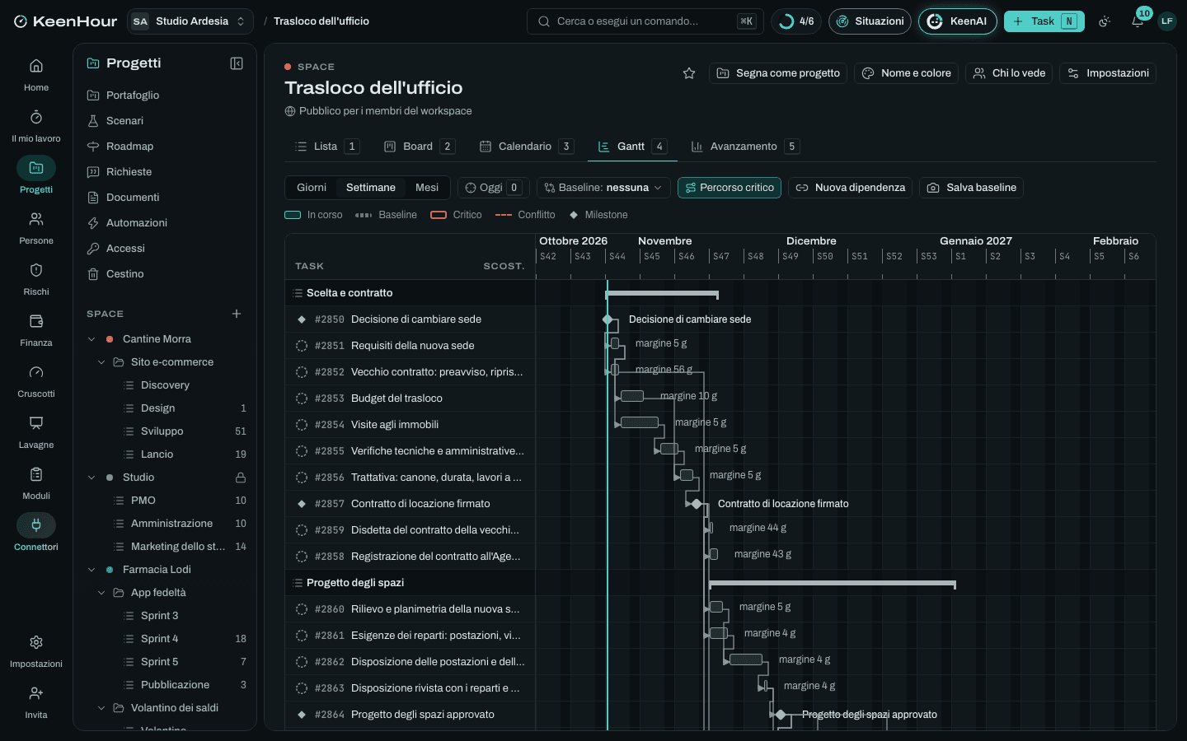
Task: Toggle the Percorso critico highlight
Action: tap(730, 188)
